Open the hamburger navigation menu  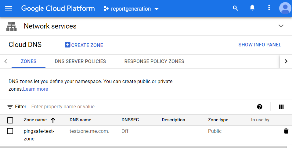tap(9, 8)
